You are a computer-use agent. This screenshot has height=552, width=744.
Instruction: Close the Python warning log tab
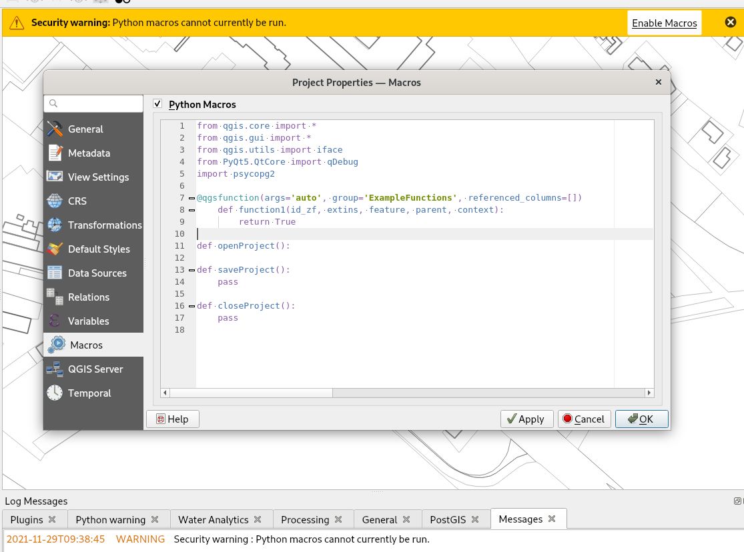(x=155, y=519)
